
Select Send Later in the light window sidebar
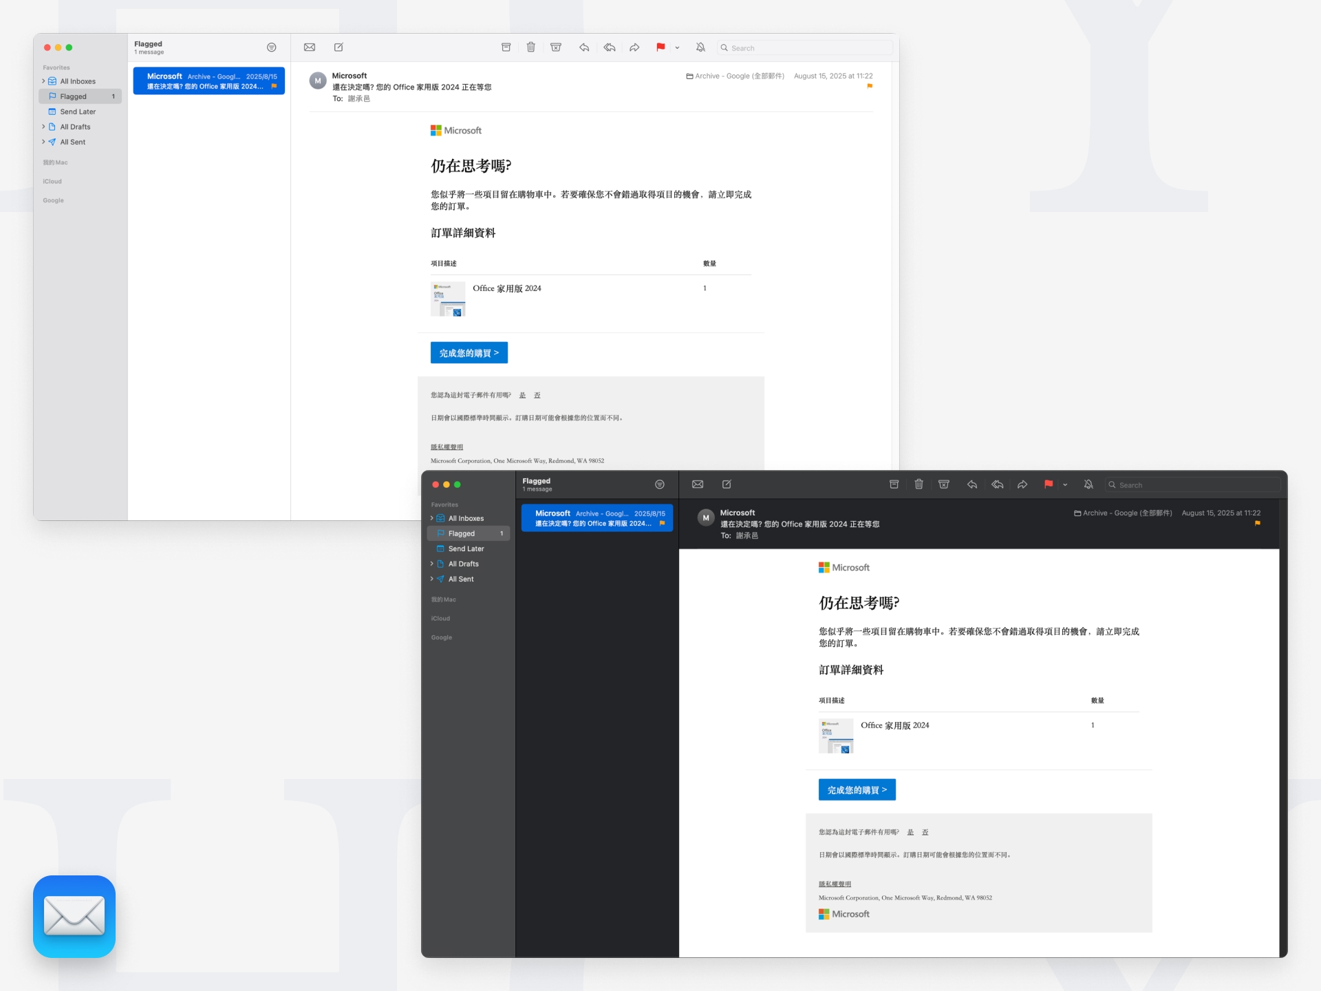[x=78, y=111]
